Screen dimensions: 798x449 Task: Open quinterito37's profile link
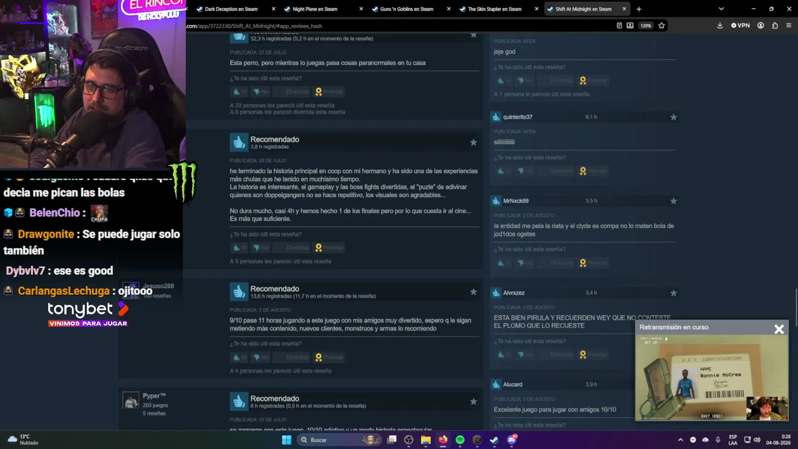click(x=517, y=117)
